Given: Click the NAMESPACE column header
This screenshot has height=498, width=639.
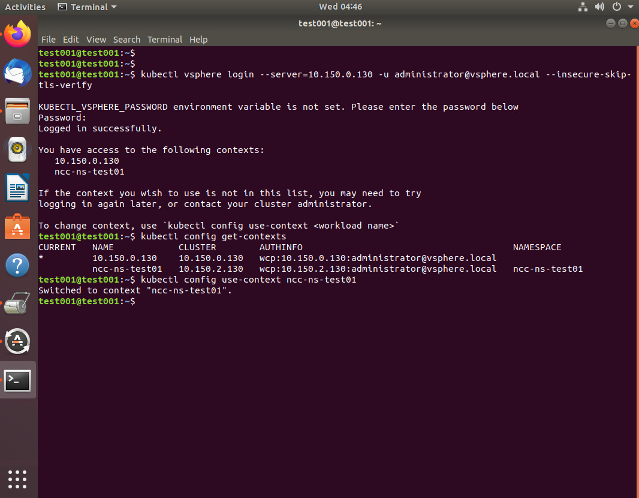Looking at the screenshot, I should [x=537, y=248].
